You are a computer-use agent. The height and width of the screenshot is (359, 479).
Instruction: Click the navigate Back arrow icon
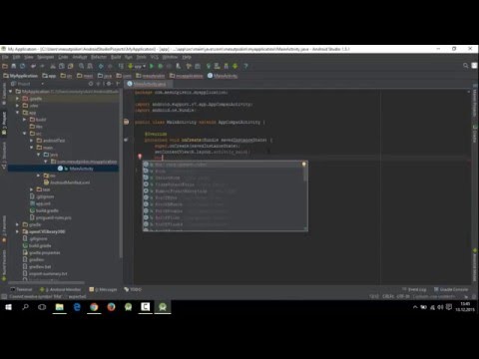[x=101, y=66]
